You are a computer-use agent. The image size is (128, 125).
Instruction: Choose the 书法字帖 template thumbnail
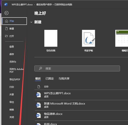(x=89, y=38)
